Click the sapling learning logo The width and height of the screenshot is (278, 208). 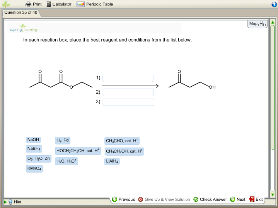click(x=24, y=28)
